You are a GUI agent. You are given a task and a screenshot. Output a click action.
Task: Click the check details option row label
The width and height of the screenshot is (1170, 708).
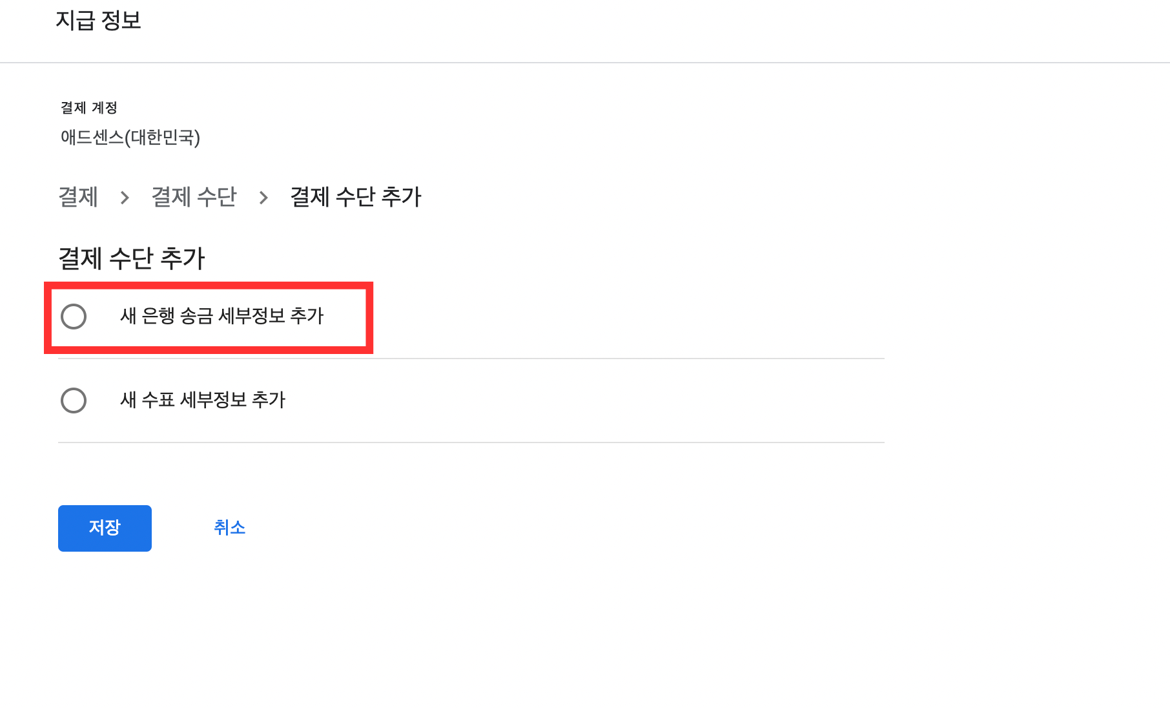202,400
